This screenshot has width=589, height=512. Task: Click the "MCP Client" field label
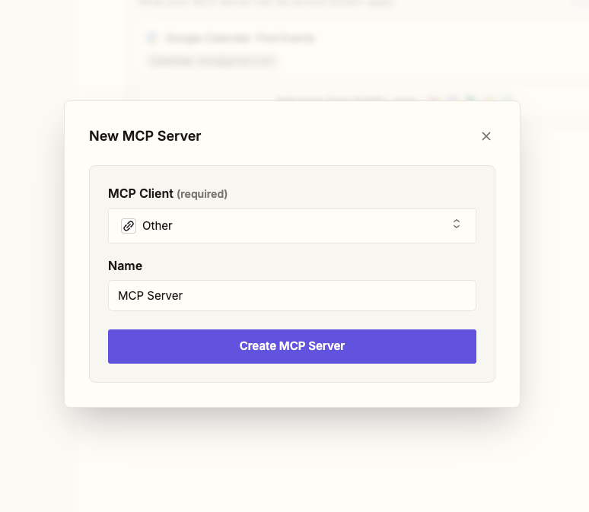click(x=141, y=193)
